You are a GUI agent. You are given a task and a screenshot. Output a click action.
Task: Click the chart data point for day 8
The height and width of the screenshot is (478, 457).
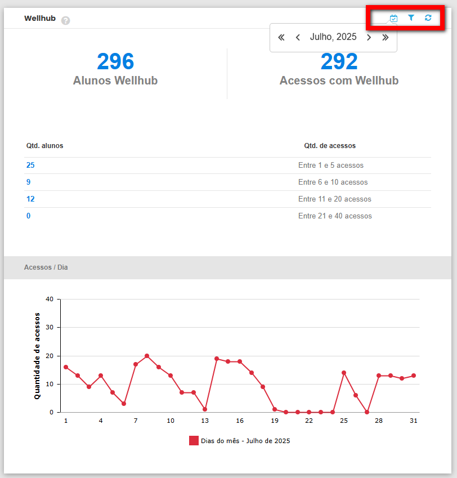click(147, 356)
